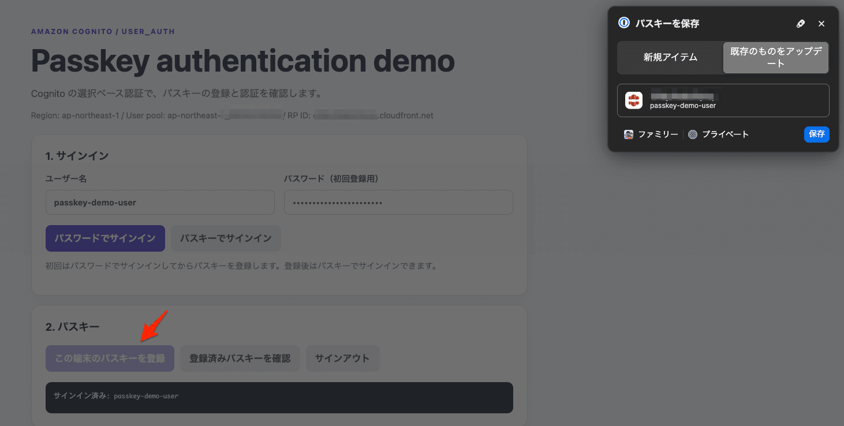Click the pin icon in passkey popup
The image size is (844, 426).
tap(800, 24)
